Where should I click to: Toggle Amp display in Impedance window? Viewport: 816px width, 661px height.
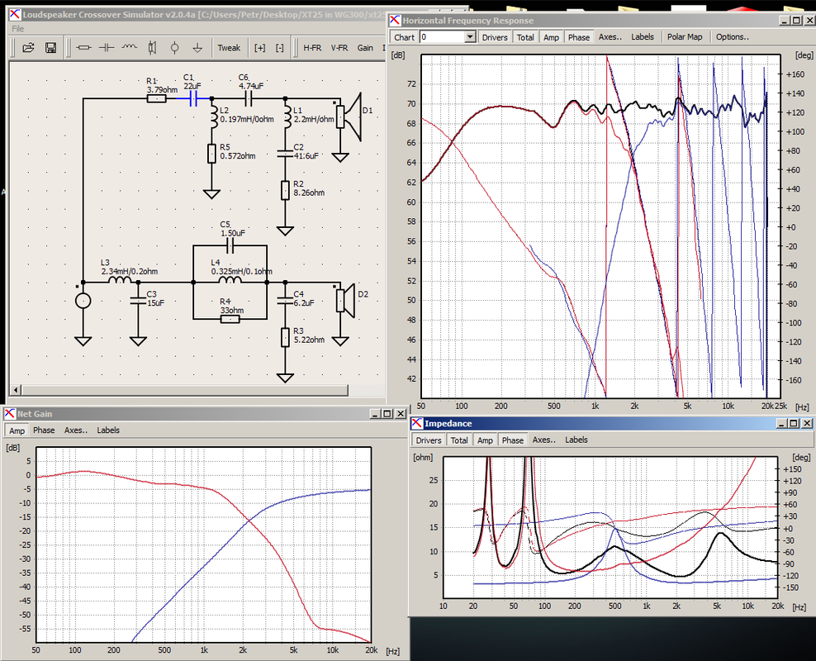(x=485, y=440)
